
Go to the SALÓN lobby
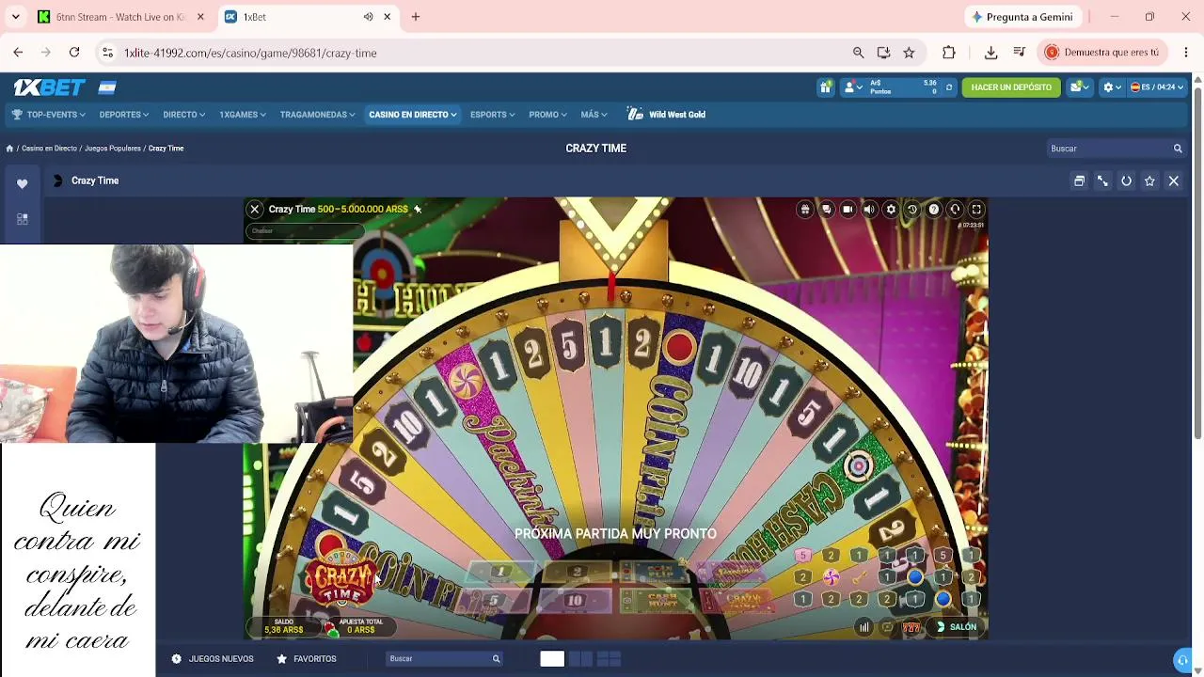tap(957, 627)
